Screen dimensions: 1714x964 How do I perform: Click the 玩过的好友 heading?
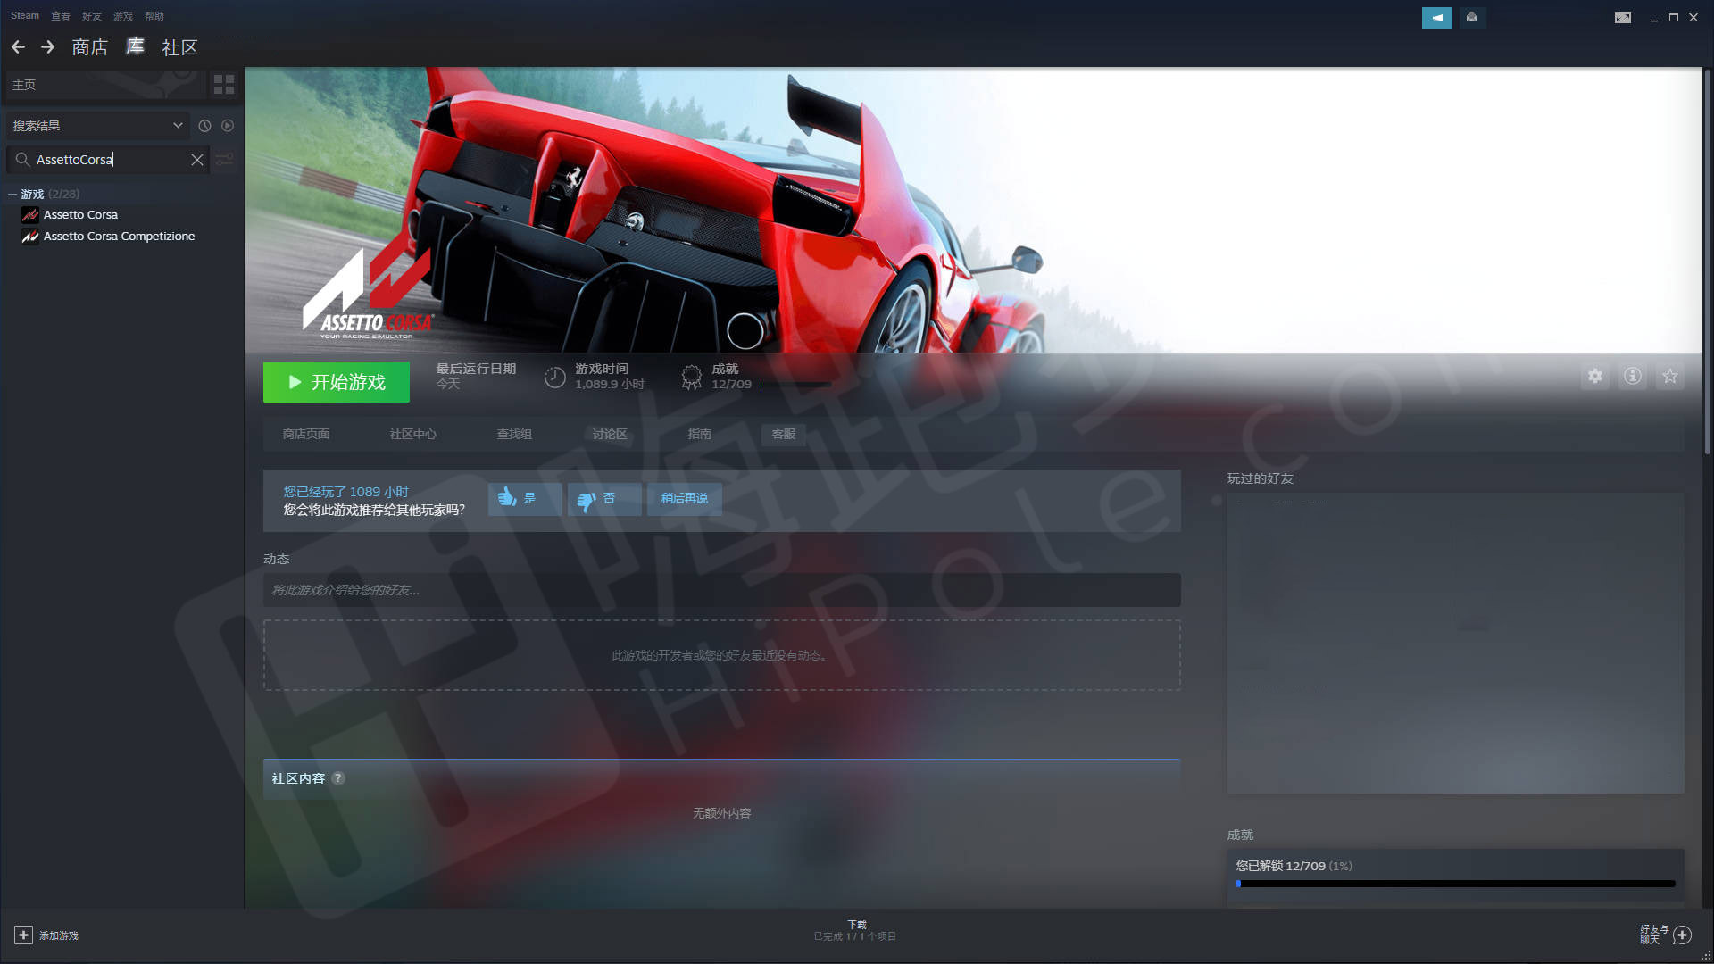[x=1260, y=478]
